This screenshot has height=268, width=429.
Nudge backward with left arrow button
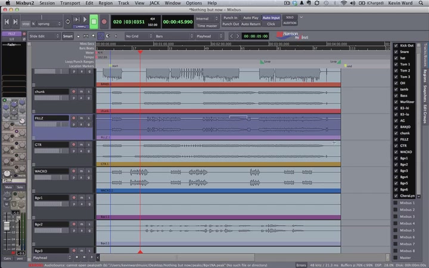pos(231,36)
